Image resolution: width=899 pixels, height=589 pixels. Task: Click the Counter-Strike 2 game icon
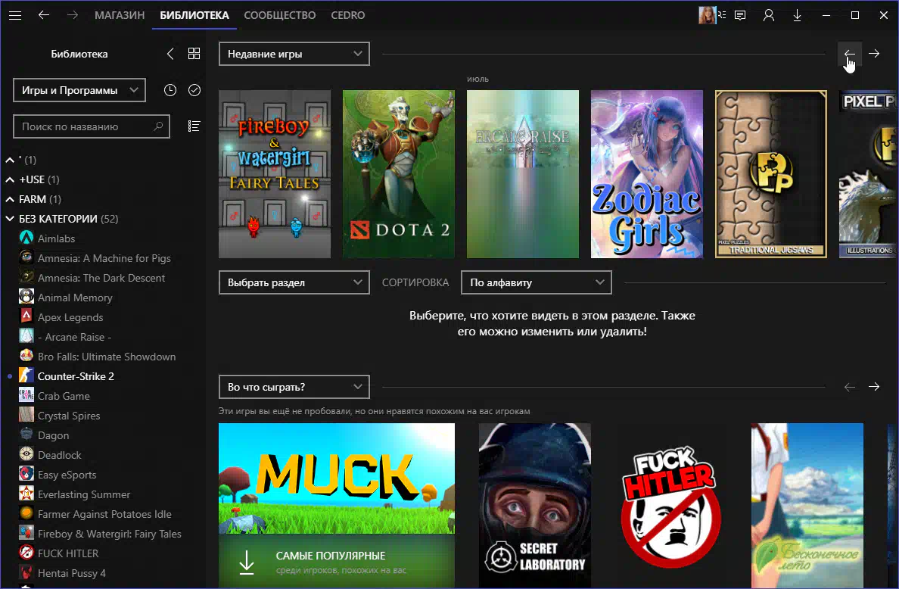pyautogui.click(x=26, y=375)
